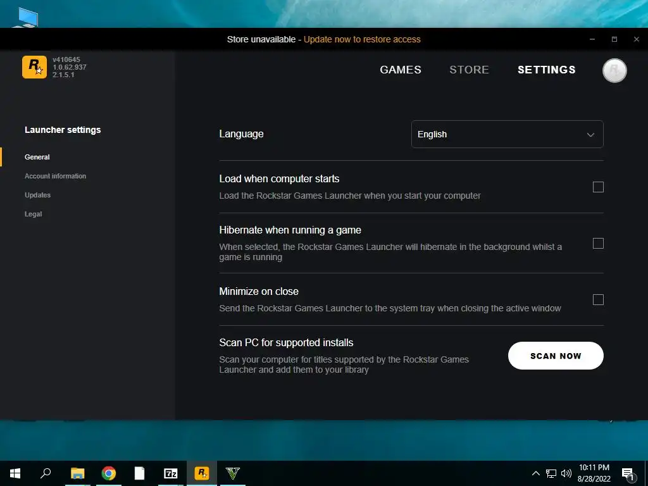Open File Explorer from taskbar
This screenshot has height=486, width=648.
pyautogui.click(x=77, y=473)
